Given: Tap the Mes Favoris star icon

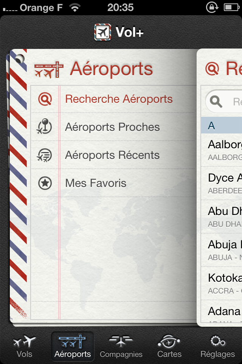Looking at the screenshot, I should pyautogui.click(x=45, y=183).
